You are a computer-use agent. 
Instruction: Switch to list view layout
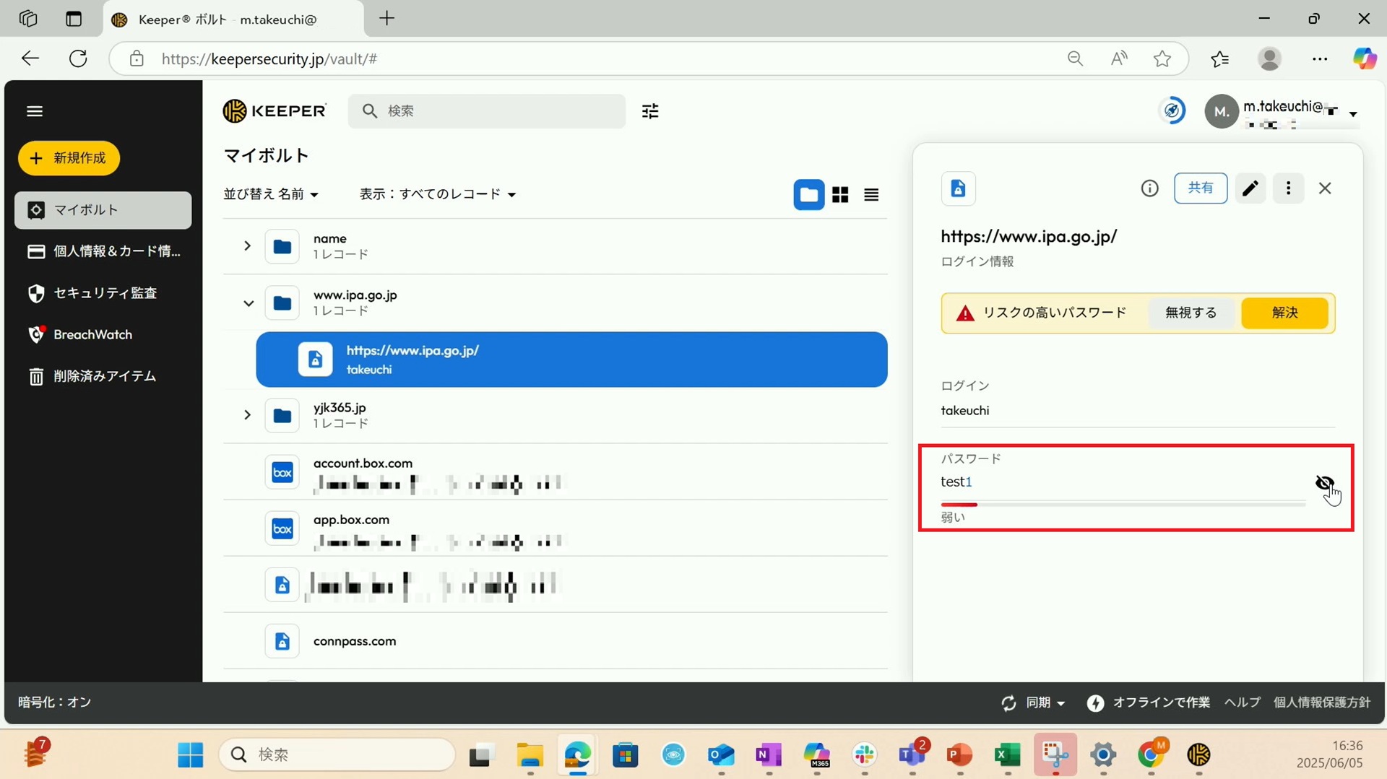pyautogui.click(x=871, y=195)
